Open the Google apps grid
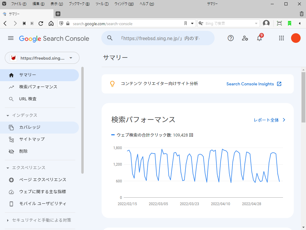Image resolution: width=306 pixels, height=230 pixels. tap(281, 38)
